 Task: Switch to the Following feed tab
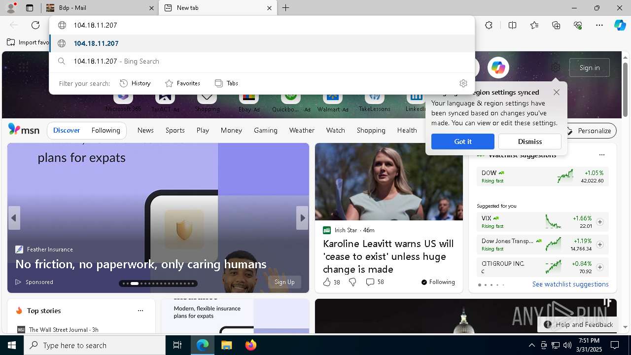[x=105, y=131]
